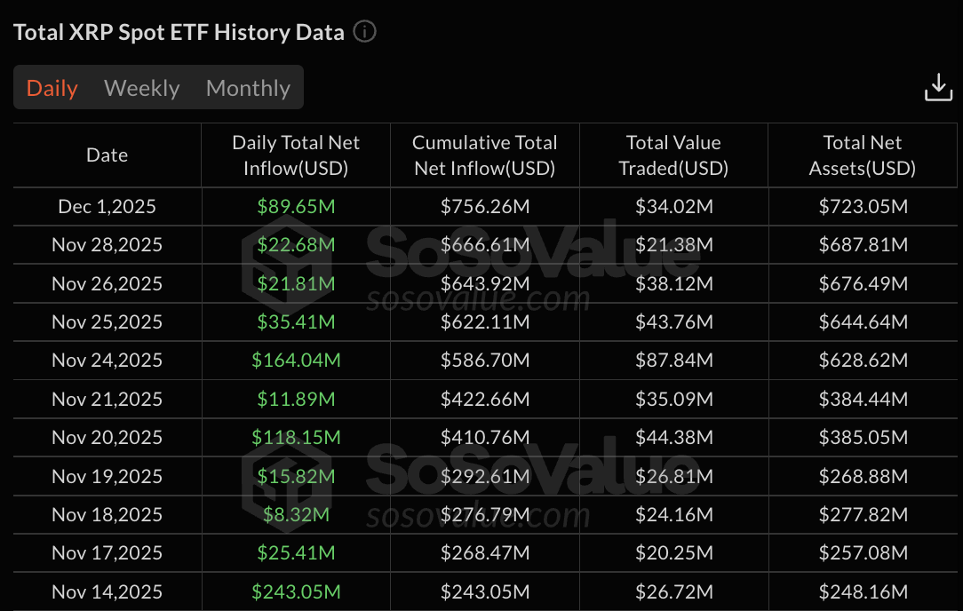Screen dimensions: 963x611
Task: Click the $11.89M daily inflow value
Action: click(296, 399)
